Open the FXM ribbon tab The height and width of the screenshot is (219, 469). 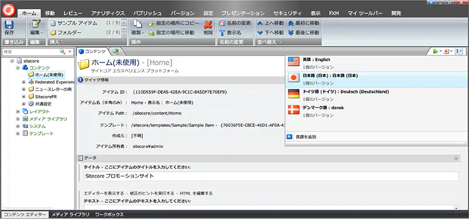pyautogui.click(x=334, y=13)
